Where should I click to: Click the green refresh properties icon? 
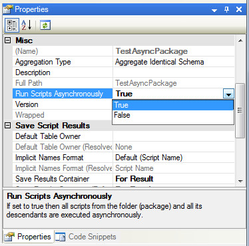45,25
